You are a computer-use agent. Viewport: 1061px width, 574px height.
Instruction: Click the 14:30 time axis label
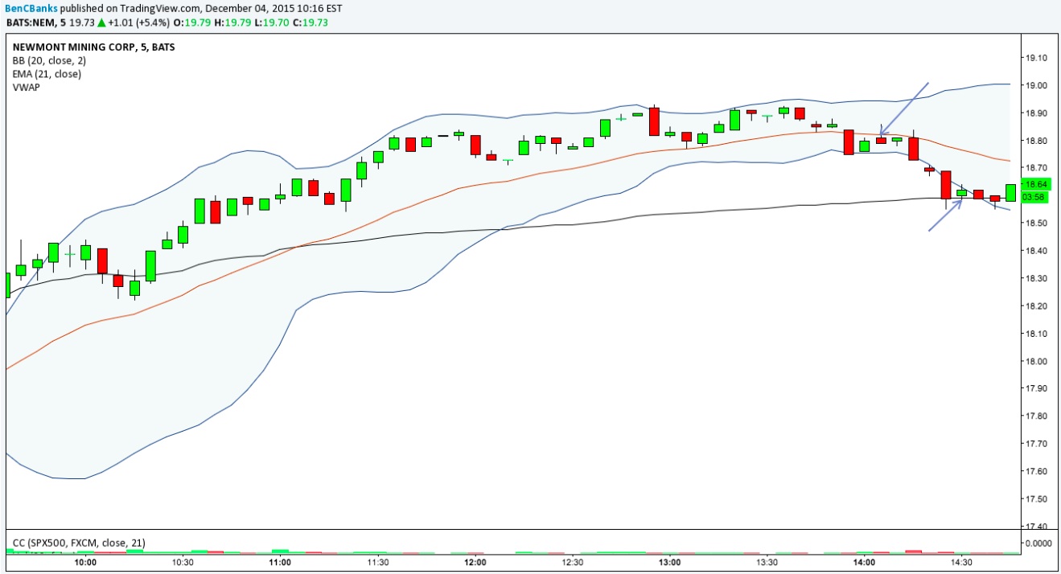point(961,563)
